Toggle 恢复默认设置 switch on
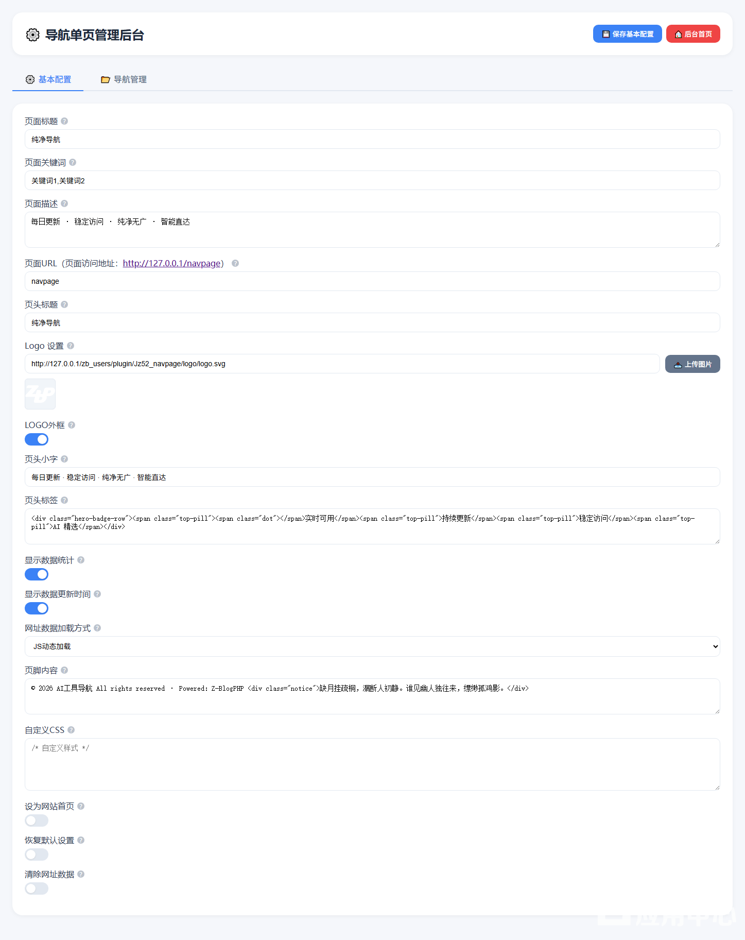745x940 pixels. [37, 854]
